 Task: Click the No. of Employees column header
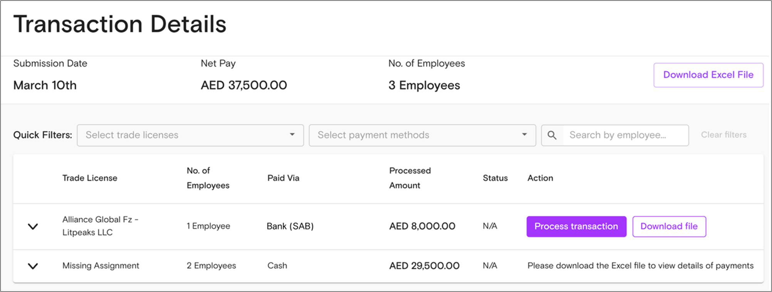[x=208, y=178]
